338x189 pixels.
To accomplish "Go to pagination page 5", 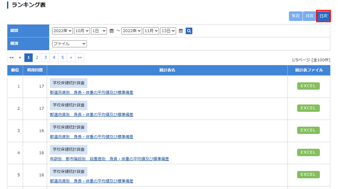I will coord(63,57).
